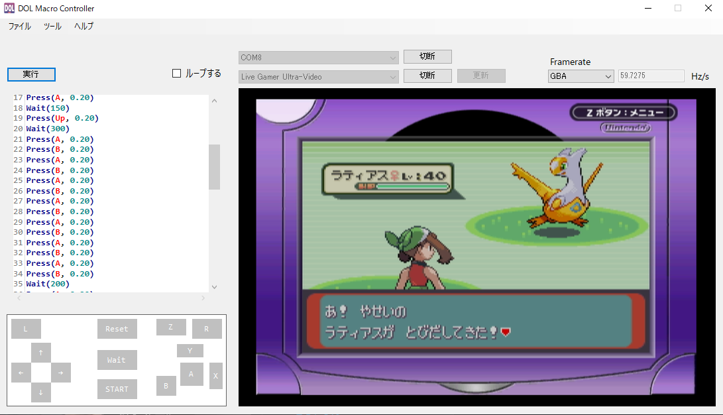The width and height of the screenshot is (723, 415).
Task: Click the horizontal scrollbar left arrow
Action: [x=19, y=298]
